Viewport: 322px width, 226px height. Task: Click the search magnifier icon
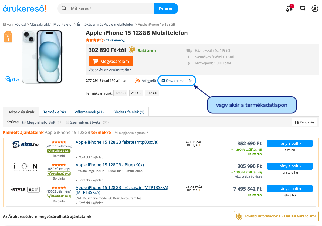64,8
